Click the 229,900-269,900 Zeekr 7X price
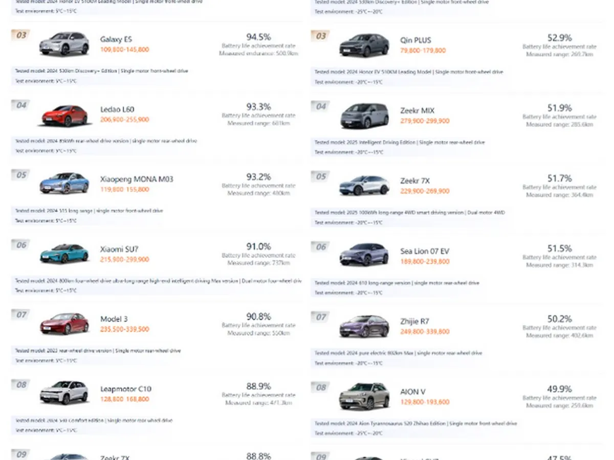 [x=425, y=191]
